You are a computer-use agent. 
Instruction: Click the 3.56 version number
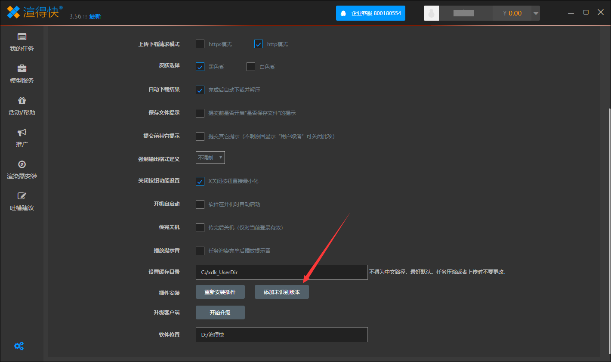(x=75, y=16)
